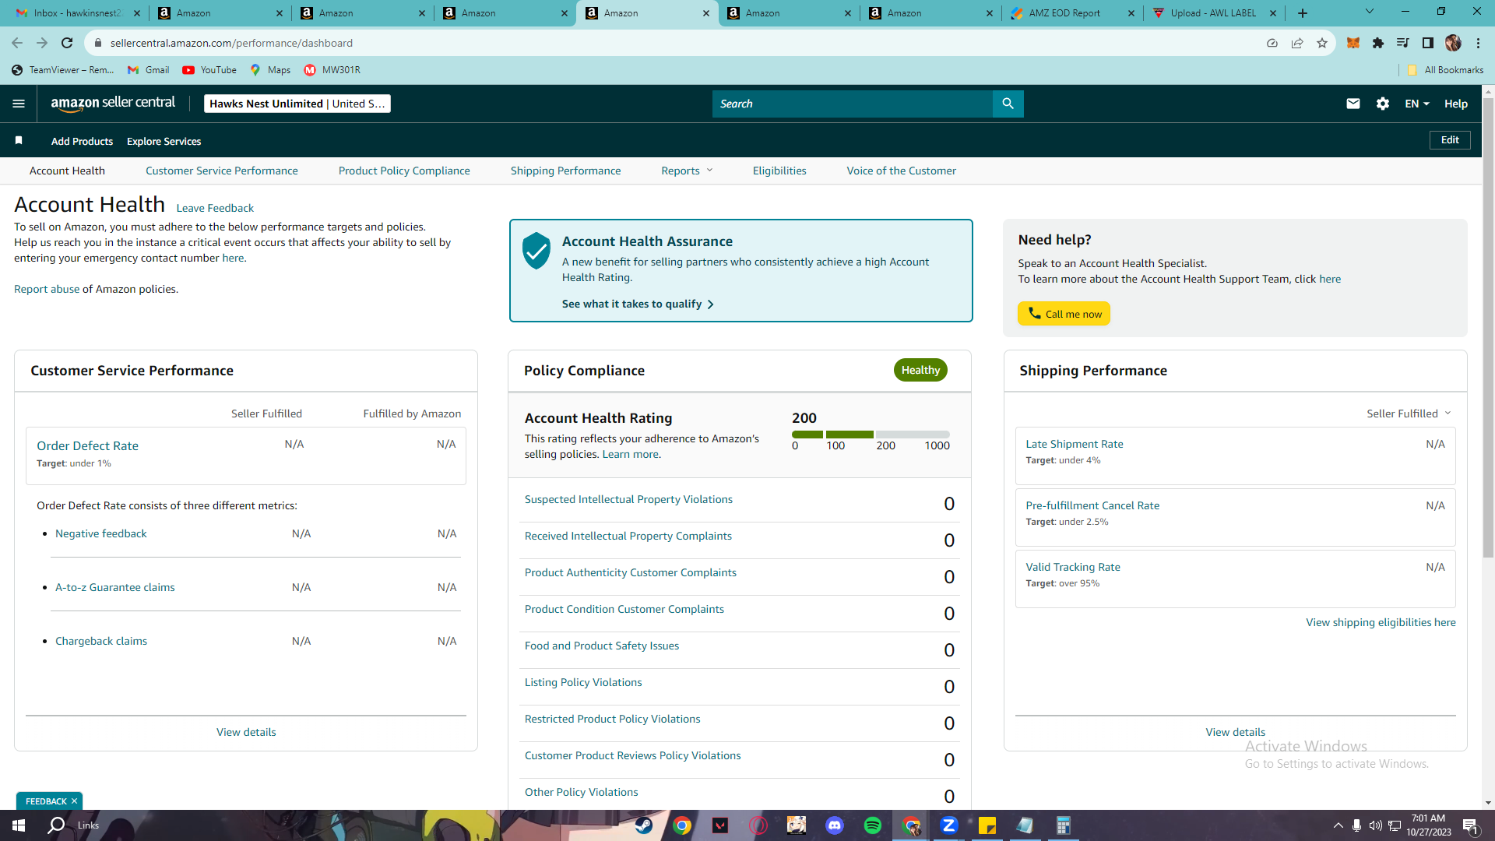Click the Account Health Assurance shield icon
Viewport: 1495px width, 841px height.
coord(536,251)
